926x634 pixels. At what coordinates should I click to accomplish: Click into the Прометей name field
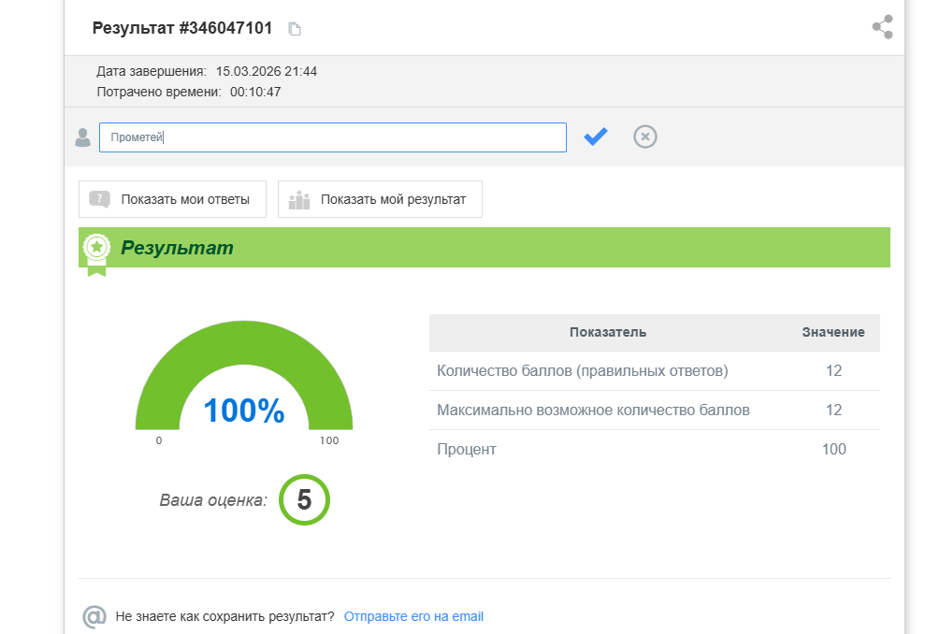pyautogui.click(x=332, y=137)
